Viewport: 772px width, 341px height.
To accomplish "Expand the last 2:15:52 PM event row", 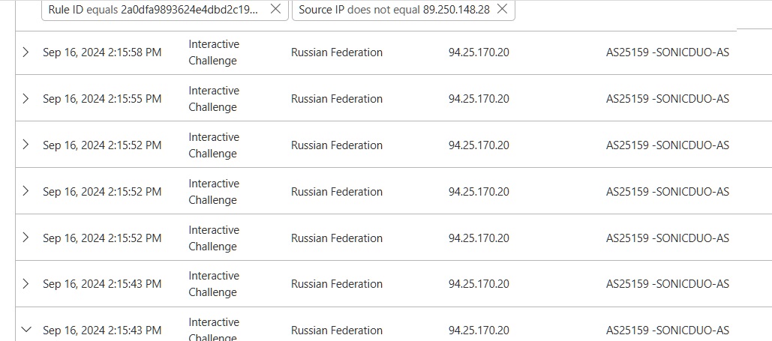I will [x=26, y=238].
